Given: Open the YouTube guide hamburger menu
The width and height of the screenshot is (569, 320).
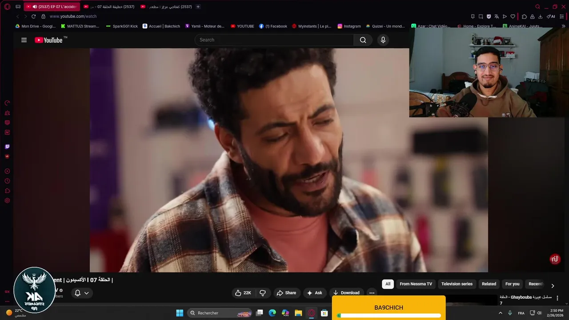Looking at the screenshot, I should (24, 40).
